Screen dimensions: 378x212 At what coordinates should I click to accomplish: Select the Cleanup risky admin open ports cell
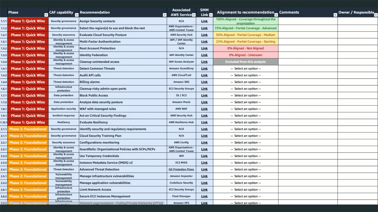(123, 89)
